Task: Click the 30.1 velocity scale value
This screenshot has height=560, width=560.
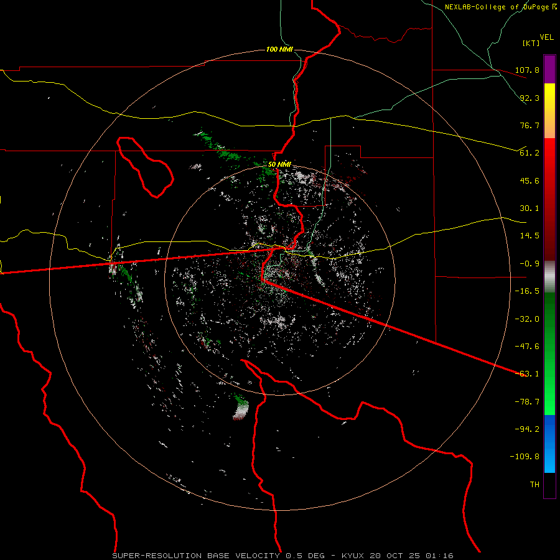Action: pyautogui.click(x=530, y=208)
